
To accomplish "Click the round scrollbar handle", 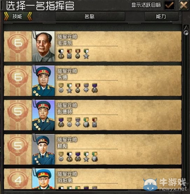I will coord(186,33).
